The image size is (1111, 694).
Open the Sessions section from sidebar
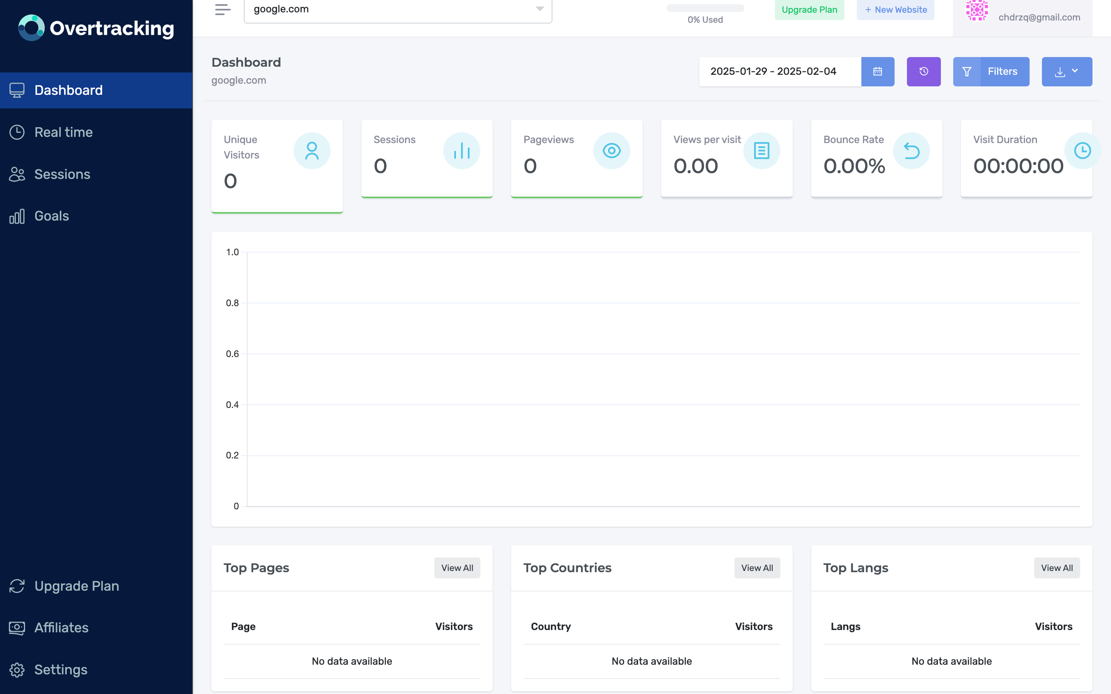(62, 174)
